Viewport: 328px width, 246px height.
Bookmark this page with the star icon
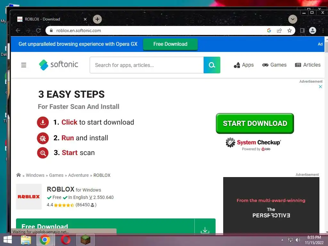[290, 30]
